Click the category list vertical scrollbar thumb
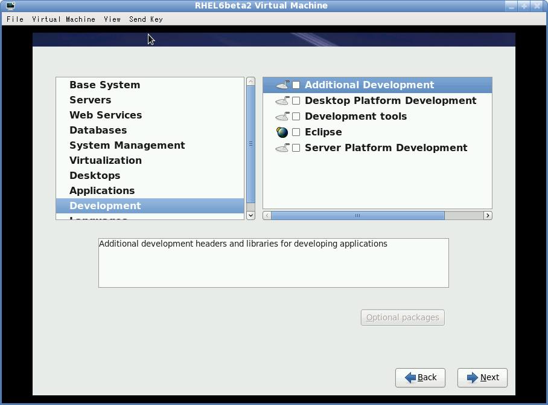The height and width of the screenshot is (405, 548). point(250,144)
